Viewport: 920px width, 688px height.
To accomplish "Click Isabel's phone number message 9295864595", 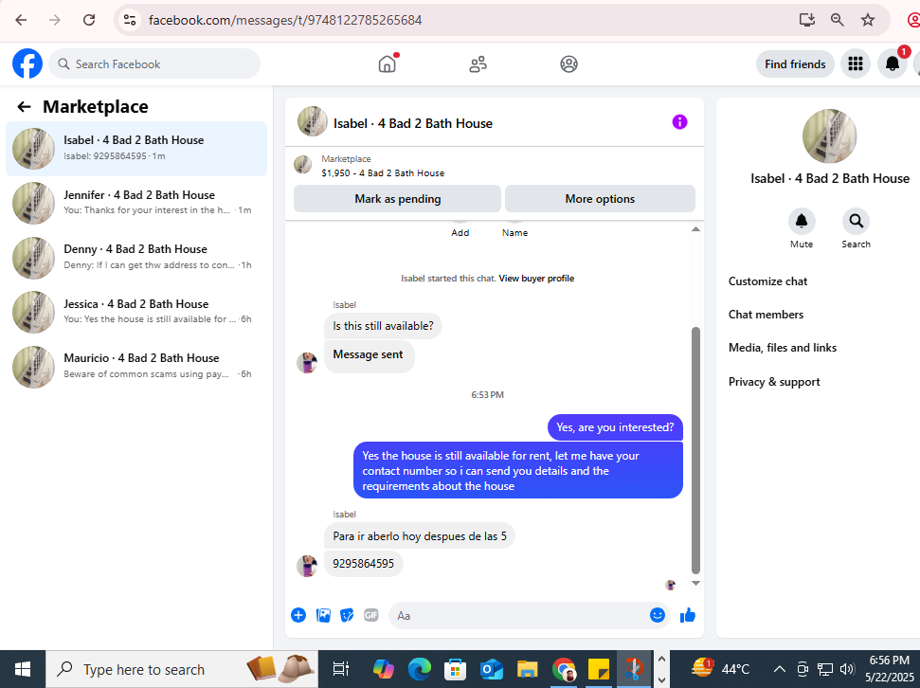I will (363, 564).
